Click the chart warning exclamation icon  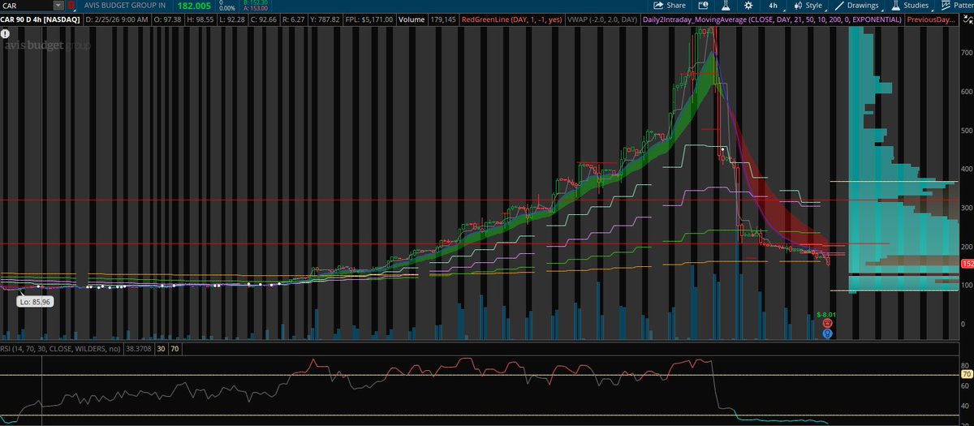click(6, 34)
